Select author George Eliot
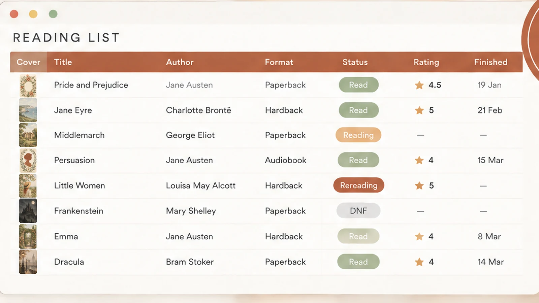 pos(190,135)
